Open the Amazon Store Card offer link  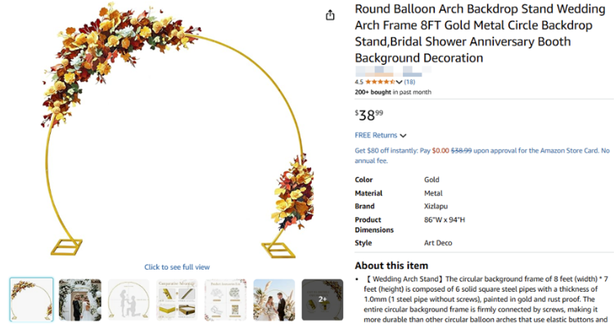point(482,156)
